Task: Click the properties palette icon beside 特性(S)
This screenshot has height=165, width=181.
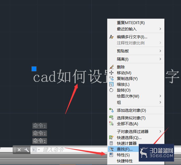Action: coord(111,155)
